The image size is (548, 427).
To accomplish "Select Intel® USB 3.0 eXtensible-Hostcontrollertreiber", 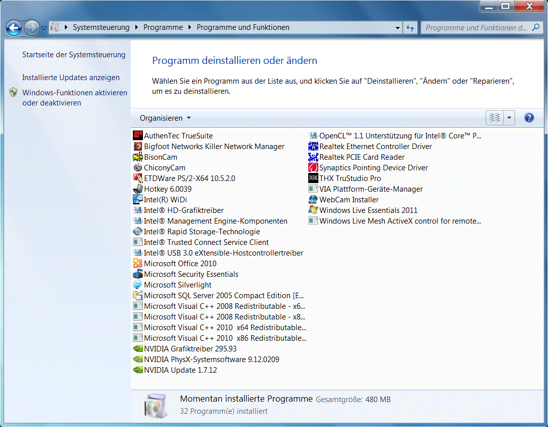I will click(x=218, y=253).
